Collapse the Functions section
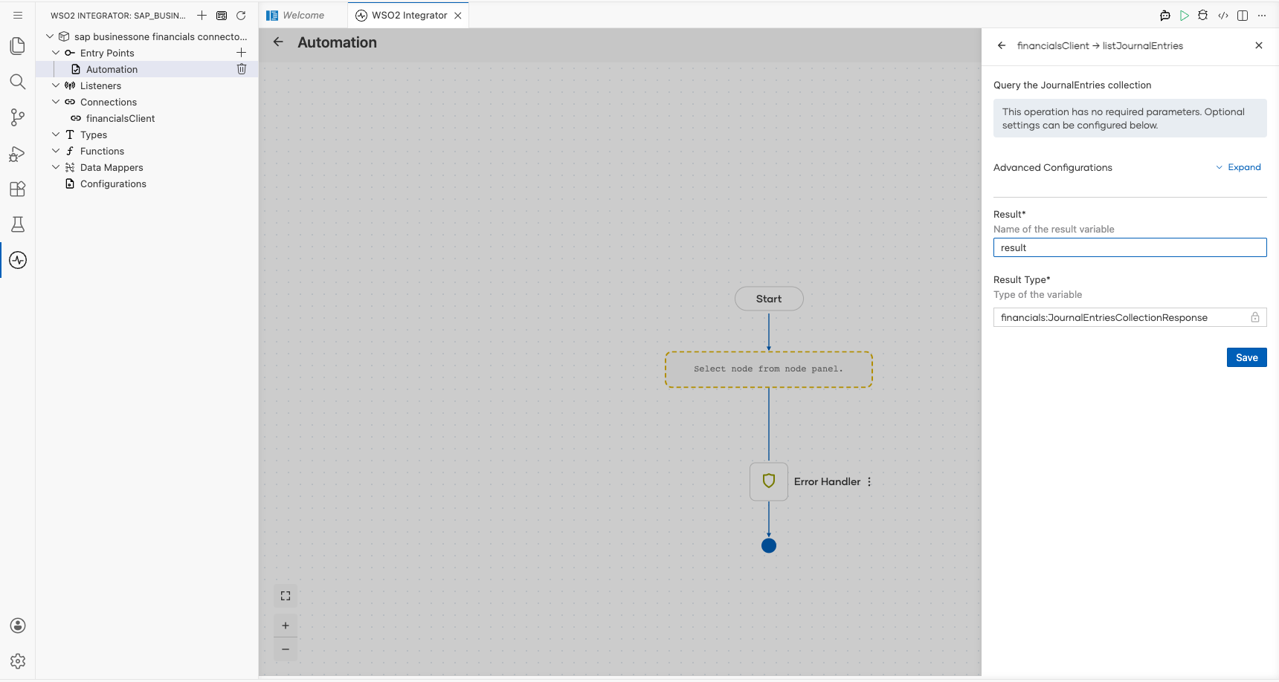 point(56,151)
